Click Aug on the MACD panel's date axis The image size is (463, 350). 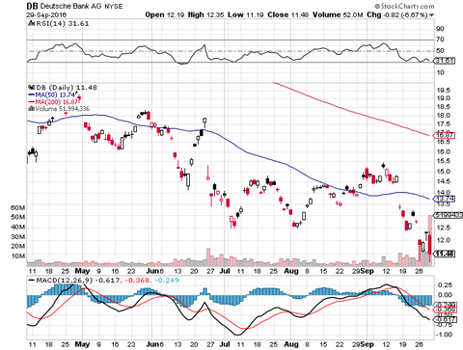tap(291, 344)
